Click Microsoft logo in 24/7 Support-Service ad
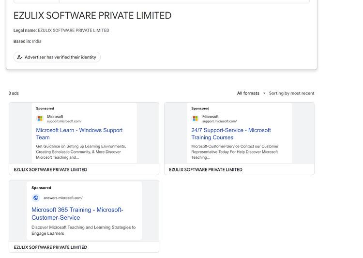 (196, 119)
